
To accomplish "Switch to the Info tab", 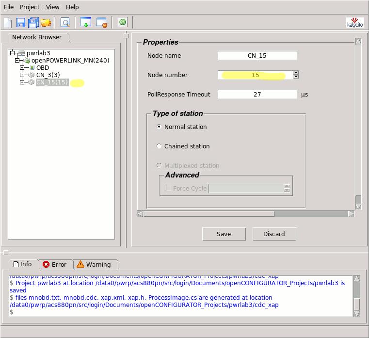I will pyautogui.click(x=23, y=264).
